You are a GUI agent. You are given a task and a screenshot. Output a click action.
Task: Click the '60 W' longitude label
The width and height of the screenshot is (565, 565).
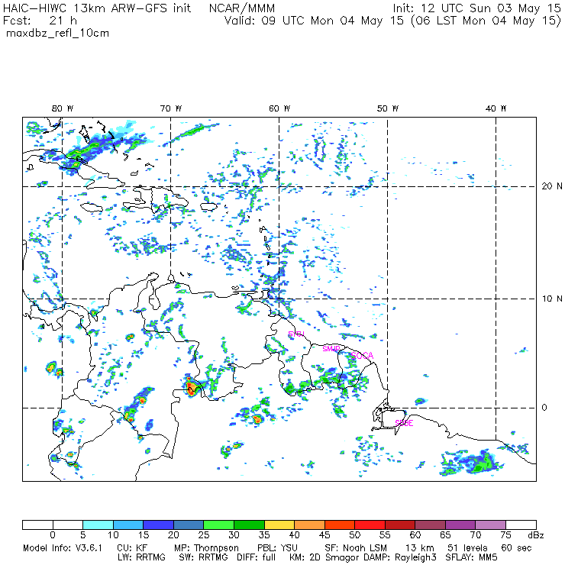pos(279,108)
